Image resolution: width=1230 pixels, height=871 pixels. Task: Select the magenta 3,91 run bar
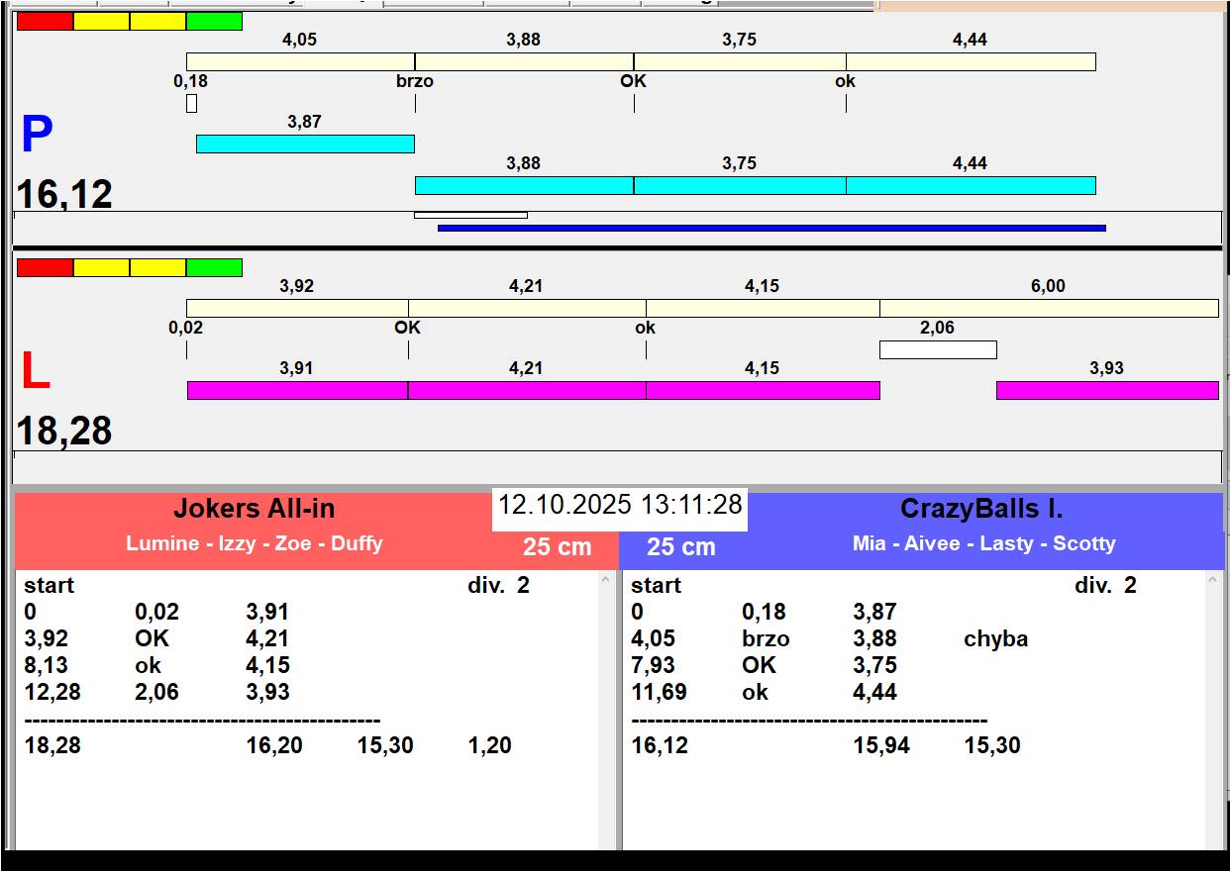pos(297,390)
